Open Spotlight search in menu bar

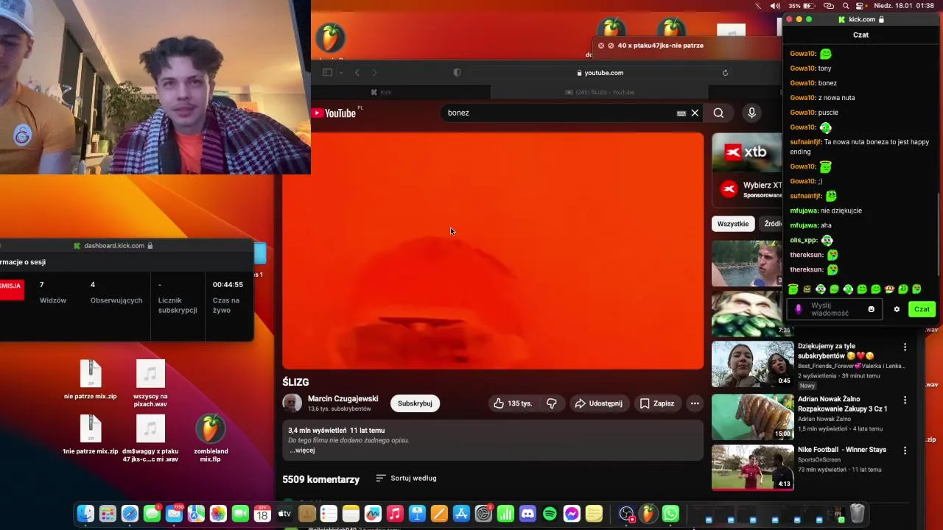click(x=845, y=6)
